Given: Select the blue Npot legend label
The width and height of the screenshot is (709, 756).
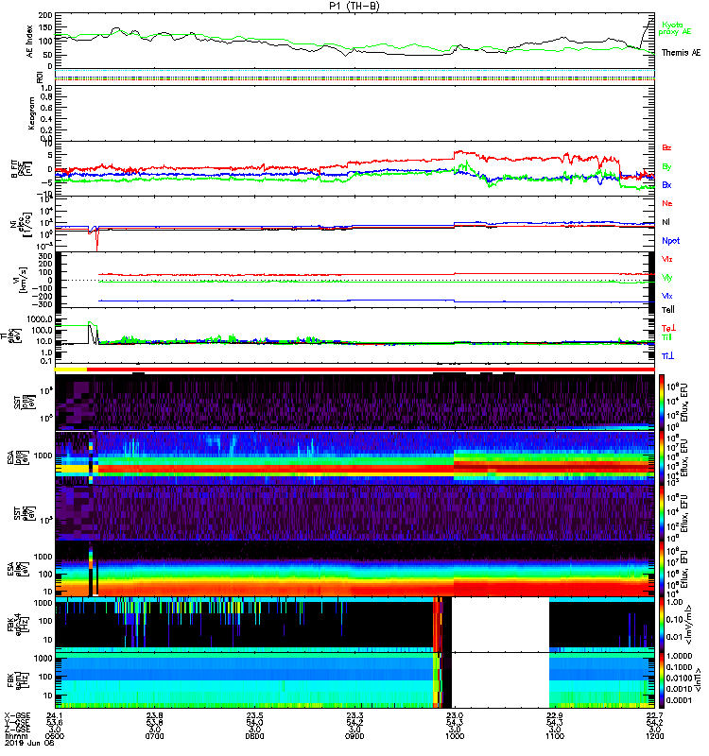Looking at the screenshot, I should 671,241.
